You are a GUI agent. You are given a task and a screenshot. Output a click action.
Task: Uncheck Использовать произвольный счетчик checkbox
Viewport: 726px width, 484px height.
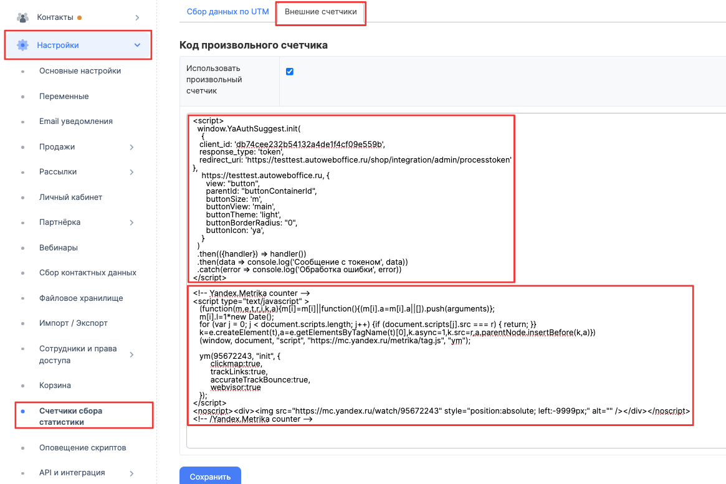290,71
